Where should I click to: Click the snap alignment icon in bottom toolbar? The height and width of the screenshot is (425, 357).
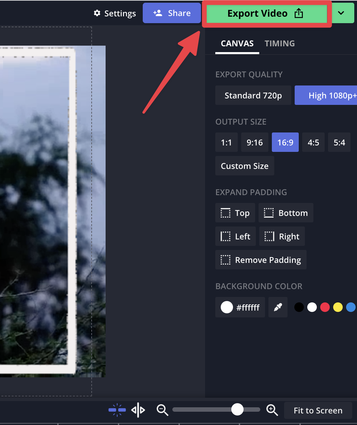117,410
